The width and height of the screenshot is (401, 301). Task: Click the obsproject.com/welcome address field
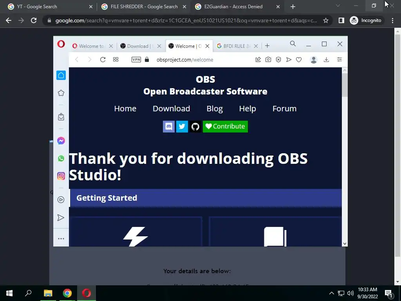point(185,60)
